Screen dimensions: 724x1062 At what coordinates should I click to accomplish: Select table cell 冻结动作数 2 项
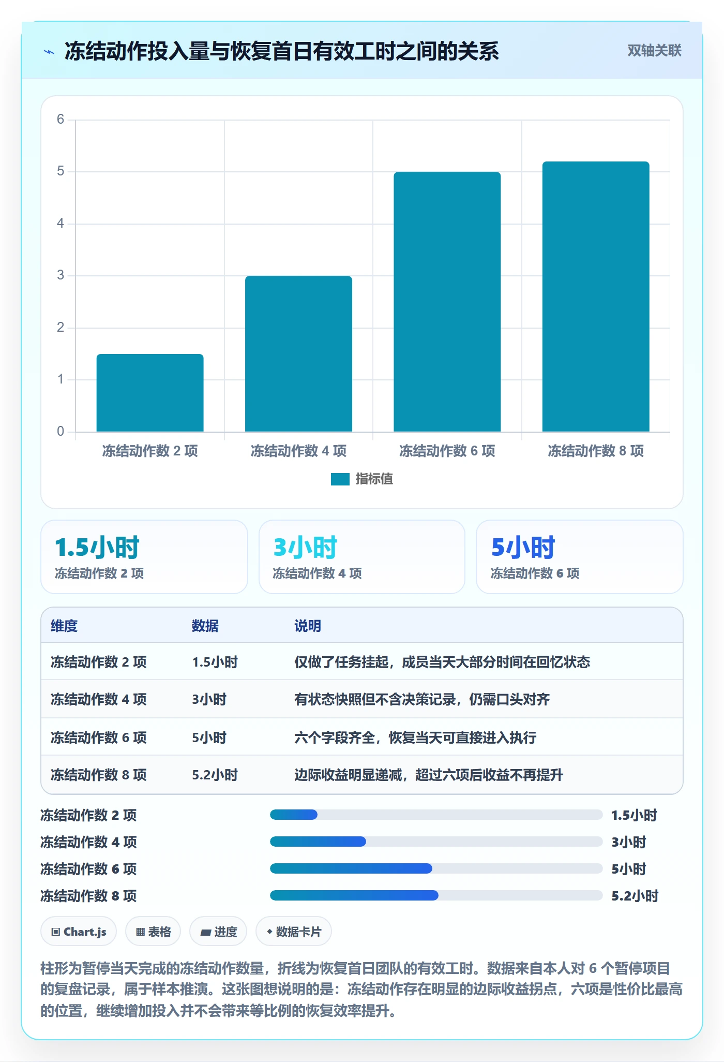pos(99,662)
